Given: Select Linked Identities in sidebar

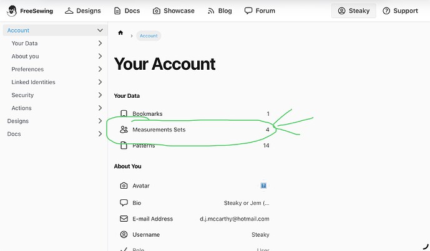Looking at the screenshot, I should click(x=33, y=82).
